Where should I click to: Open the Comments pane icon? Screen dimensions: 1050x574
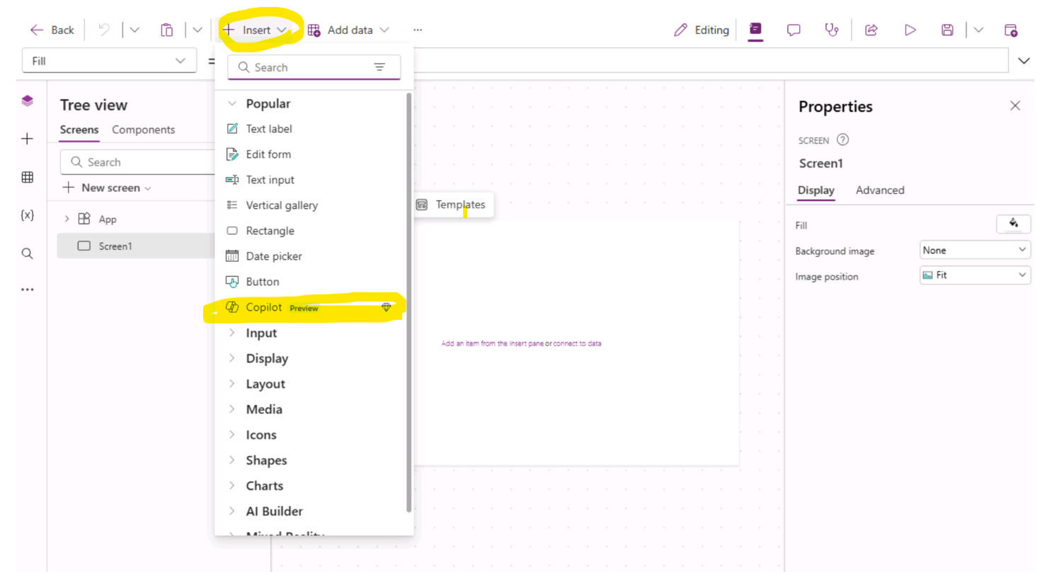(x=794, y=30)
